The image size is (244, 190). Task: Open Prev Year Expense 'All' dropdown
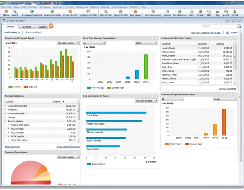click(x=172, y=99)
